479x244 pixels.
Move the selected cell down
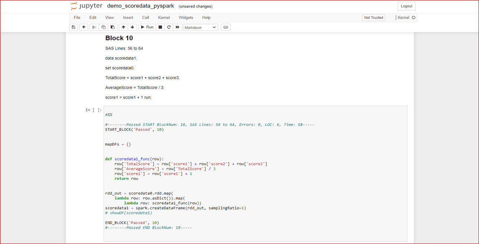click(x=132, y=27)
